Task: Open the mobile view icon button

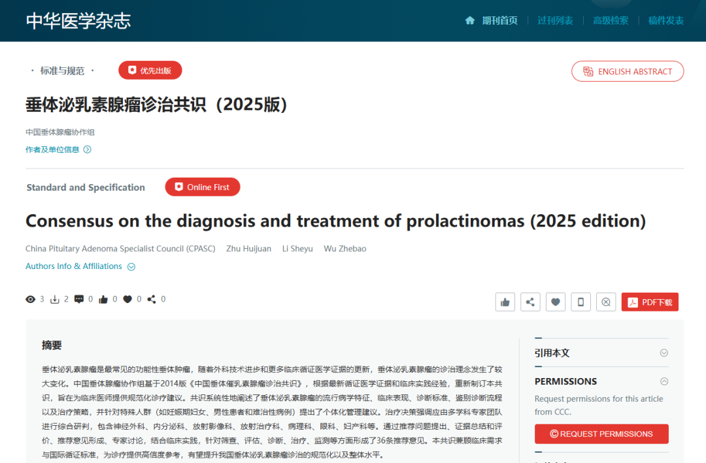Action: [x=580, y=302]
